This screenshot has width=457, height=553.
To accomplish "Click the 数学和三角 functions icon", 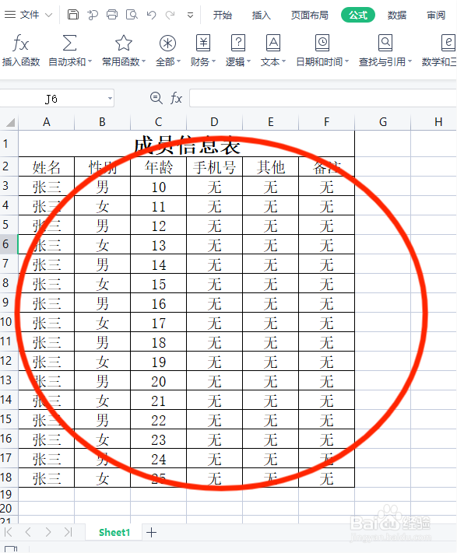I will coord(448,43).
